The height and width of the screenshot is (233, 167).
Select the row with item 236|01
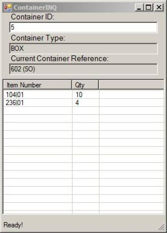tap(83, 103)
